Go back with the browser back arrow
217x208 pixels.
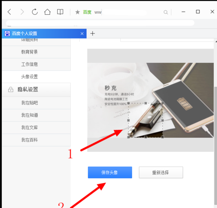click(9, 12)
